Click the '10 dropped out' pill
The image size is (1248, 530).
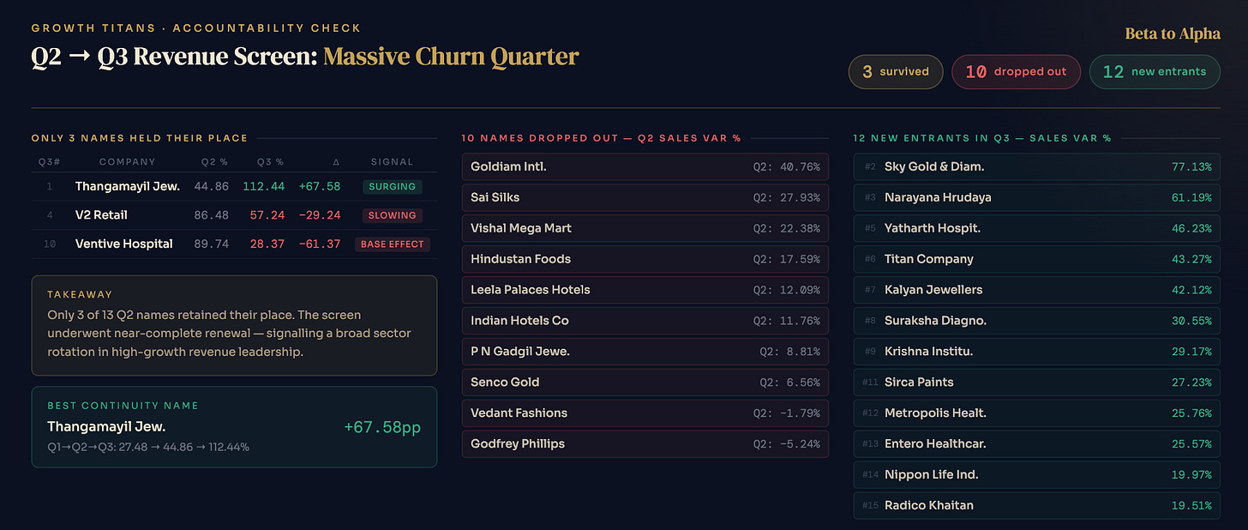(1016, 72)
